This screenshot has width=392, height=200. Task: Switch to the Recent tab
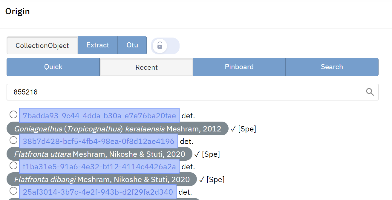coord(146,67)
